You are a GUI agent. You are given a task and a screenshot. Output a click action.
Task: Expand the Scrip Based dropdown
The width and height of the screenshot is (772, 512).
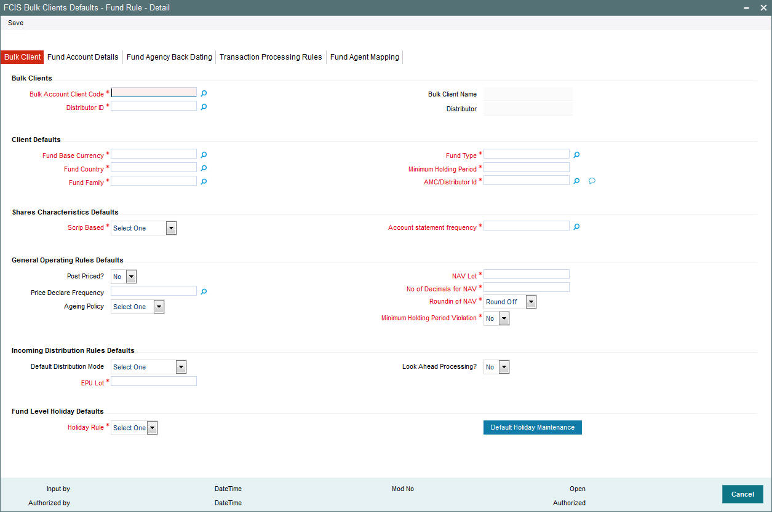[x=171, y=228]
